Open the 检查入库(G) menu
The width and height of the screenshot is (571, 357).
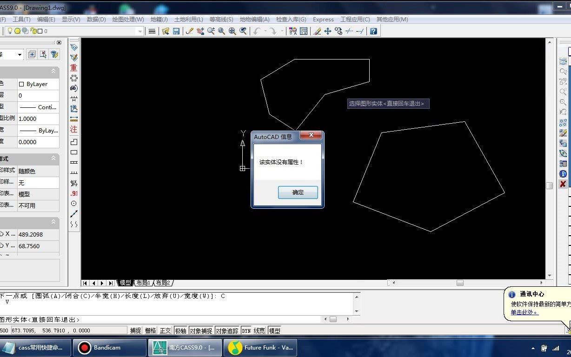[291, 20]
